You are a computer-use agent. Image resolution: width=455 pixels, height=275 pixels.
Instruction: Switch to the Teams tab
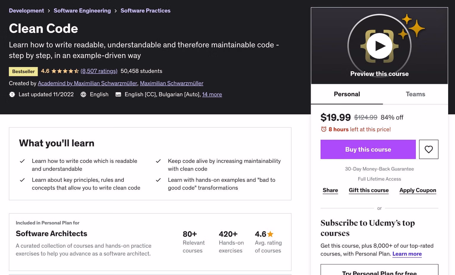click(415, 94)
